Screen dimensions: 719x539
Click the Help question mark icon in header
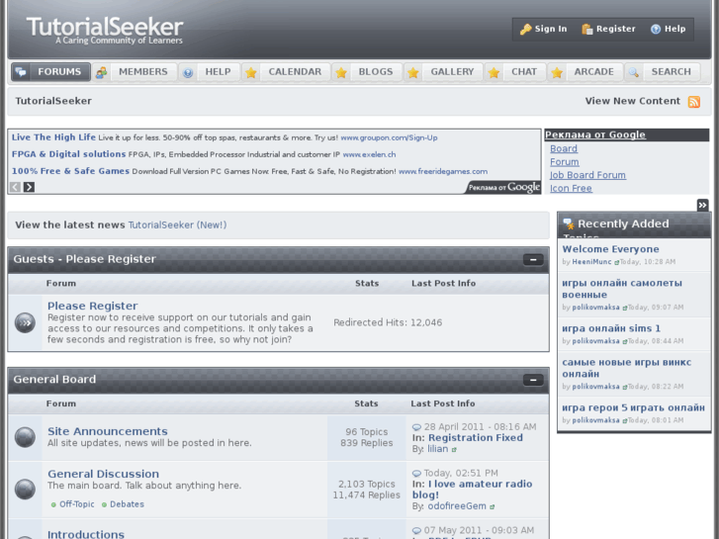656,30
